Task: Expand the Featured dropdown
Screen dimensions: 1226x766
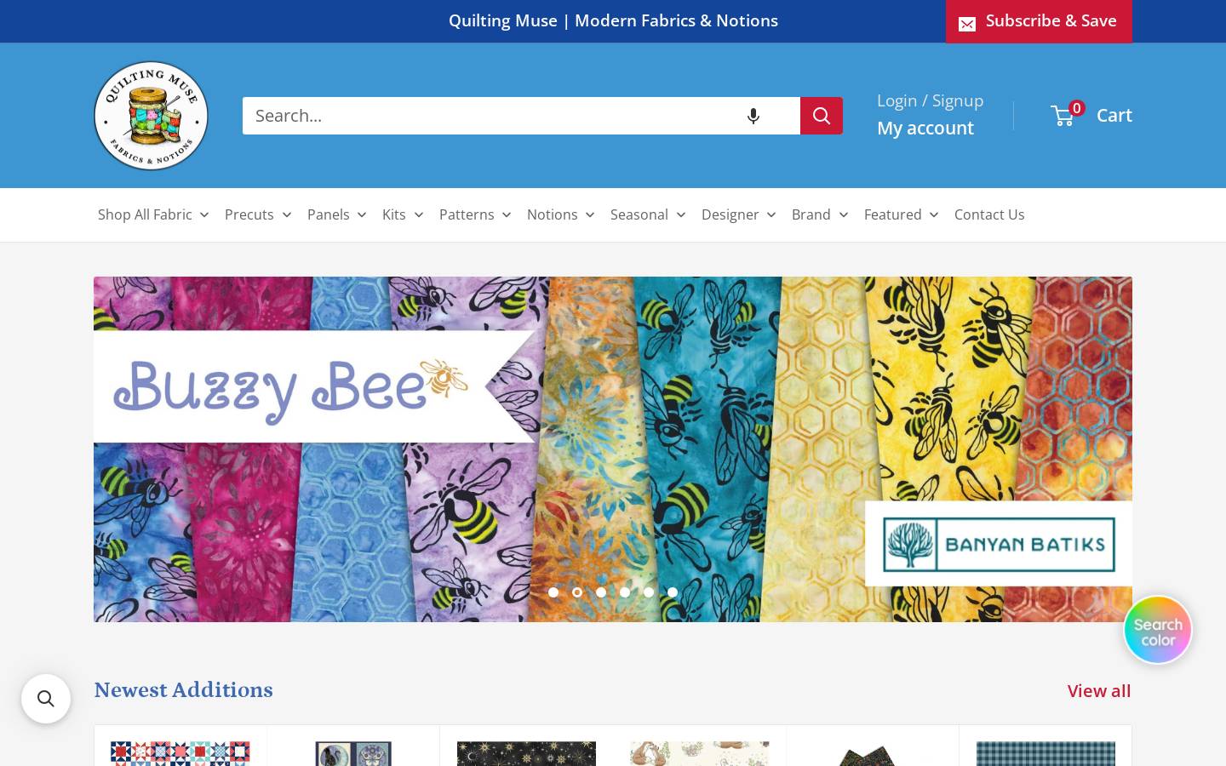Action: [x=902, y=214]
